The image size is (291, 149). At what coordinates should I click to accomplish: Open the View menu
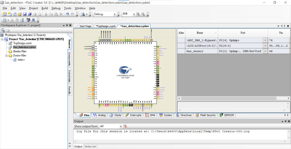(x=22, y=8)
